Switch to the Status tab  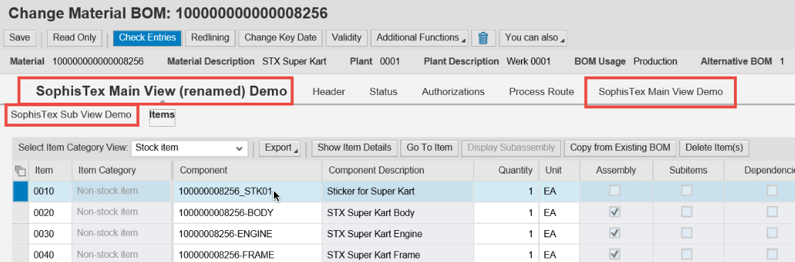[383, 91]
